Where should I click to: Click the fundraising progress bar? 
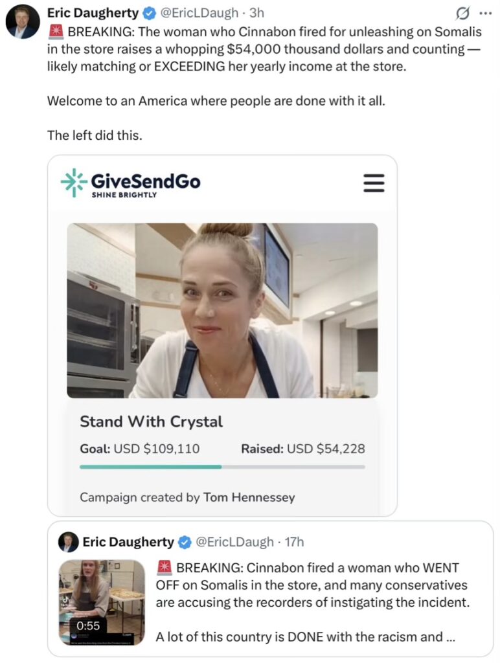click(x=222, y=467)
